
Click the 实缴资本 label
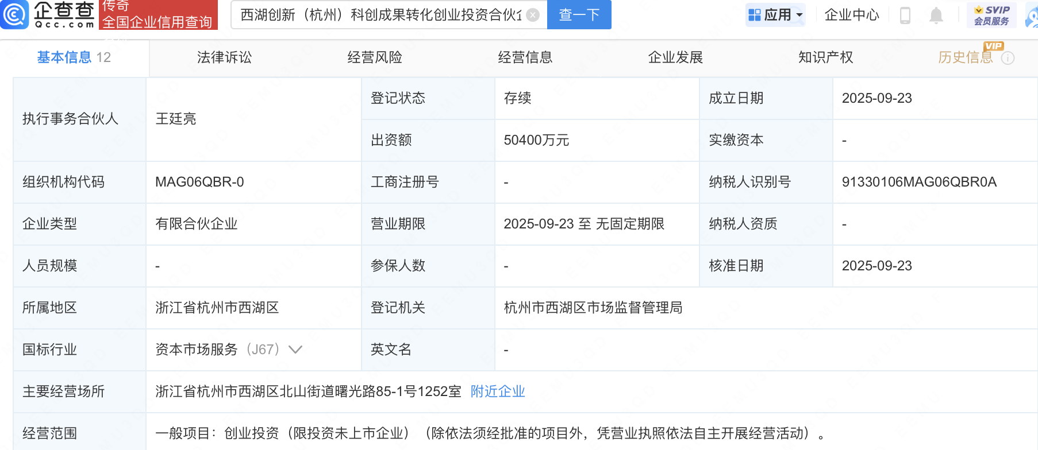click(736, 140)
